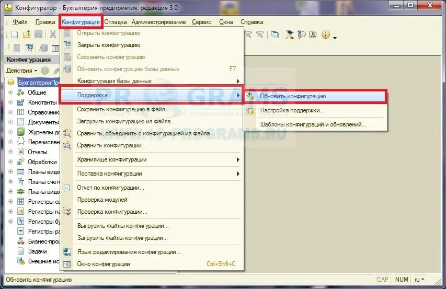Image resolution: width=446 pixels, height=289 pixels.
Task: Open the ru language dropdown in the status bar
Action: coord(419,280)
